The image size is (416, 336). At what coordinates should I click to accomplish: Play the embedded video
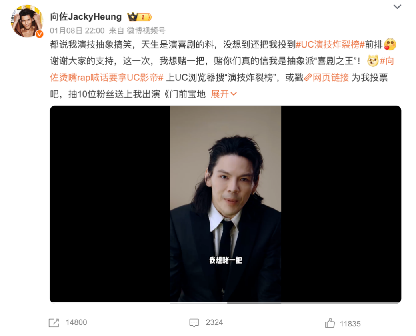pos(225,204)
